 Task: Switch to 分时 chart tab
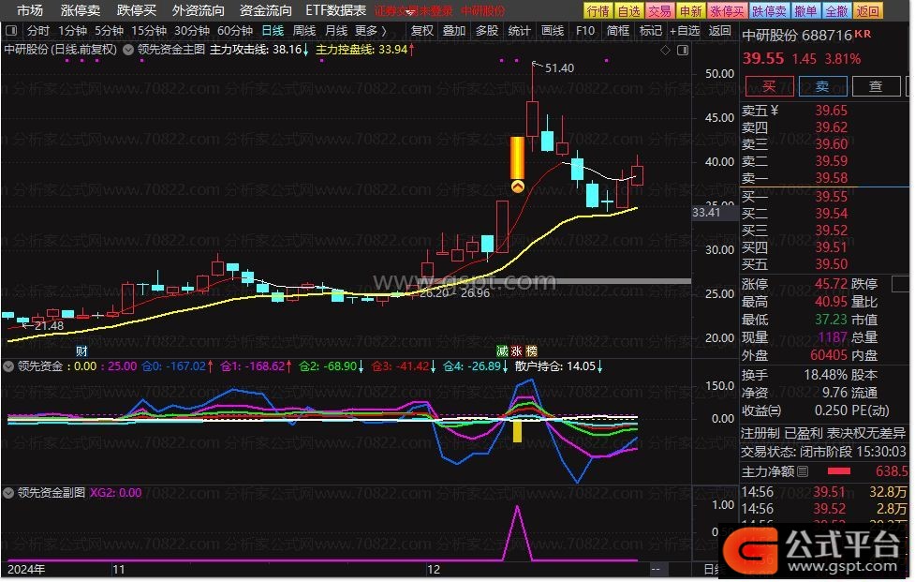[38, 30]
